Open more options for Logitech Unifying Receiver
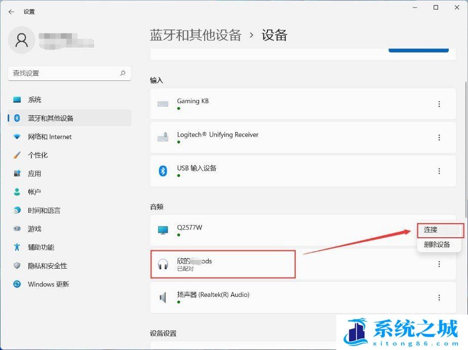This screenshot has width=468, height=350. pyautogui.click(x=439, y=138)
